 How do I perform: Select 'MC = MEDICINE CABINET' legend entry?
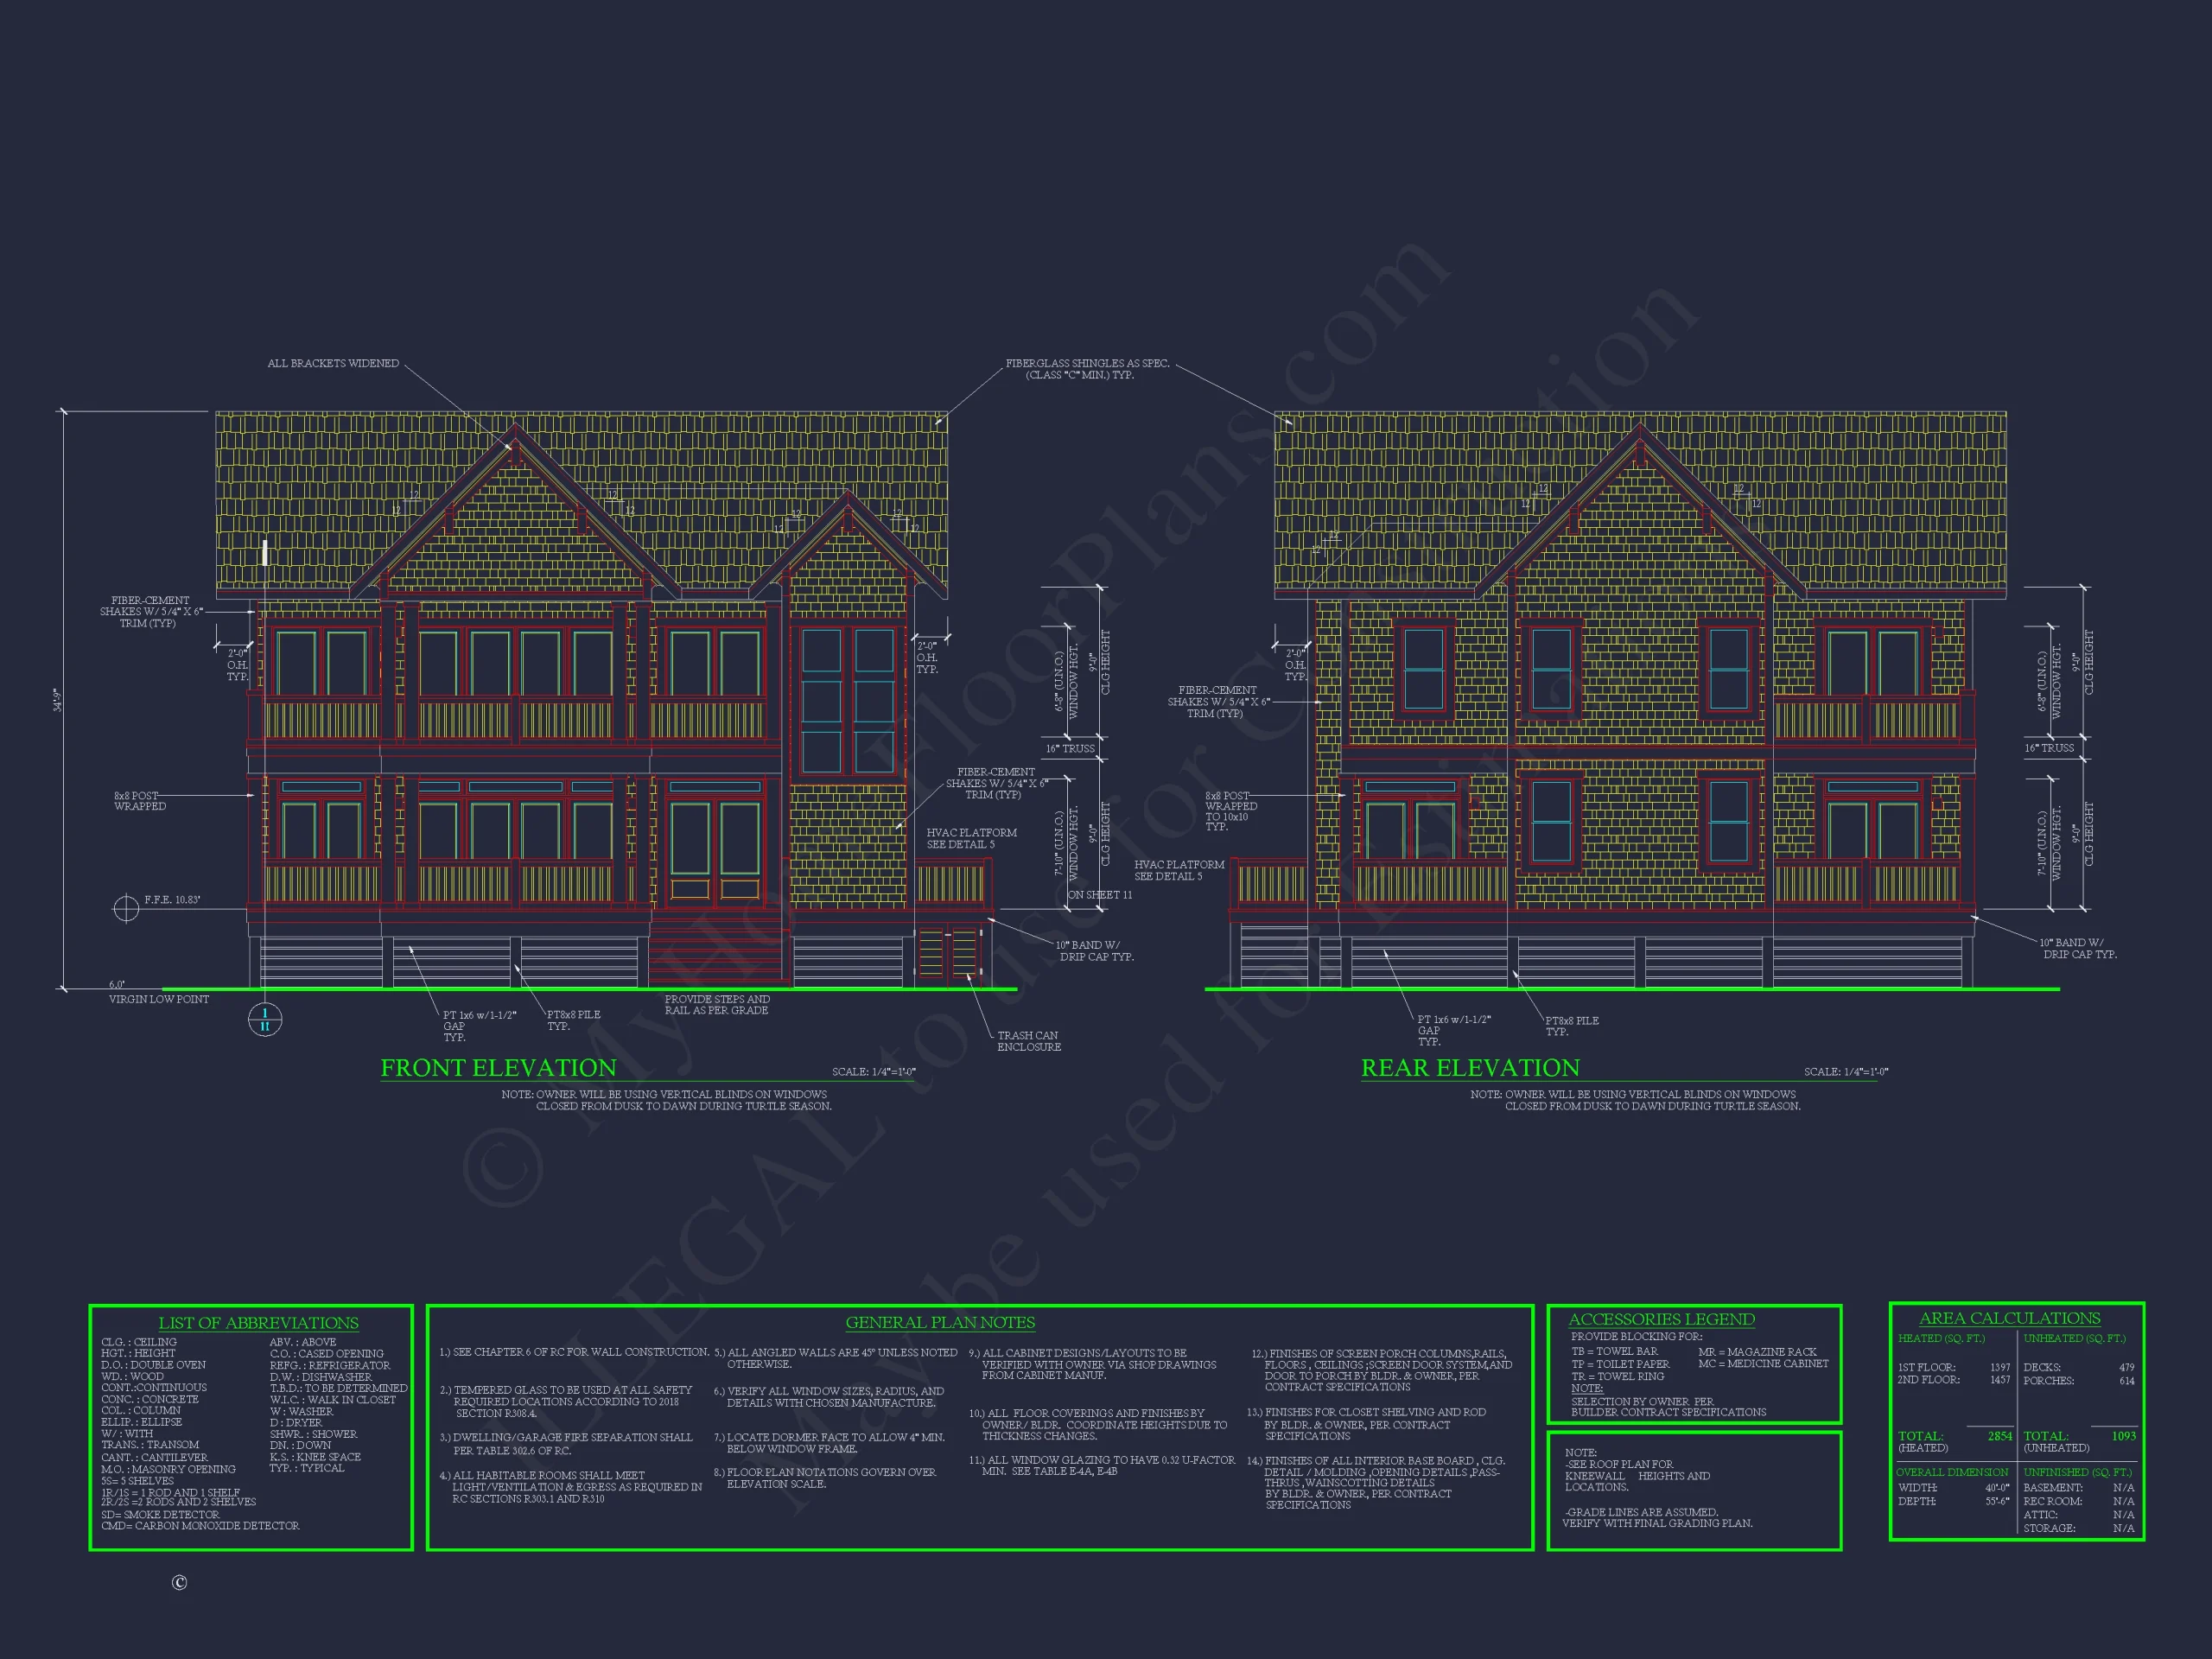pos(1763,1363)
